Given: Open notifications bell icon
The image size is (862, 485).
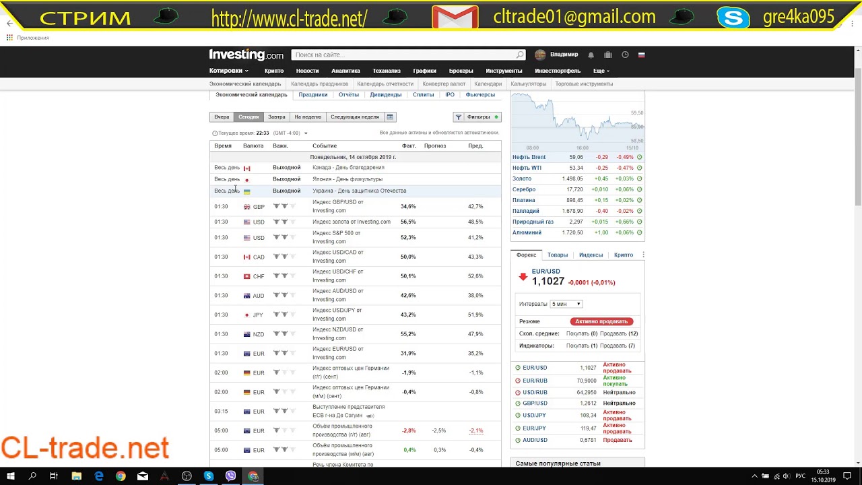Looking at the screenshot, I should (591, 55).
